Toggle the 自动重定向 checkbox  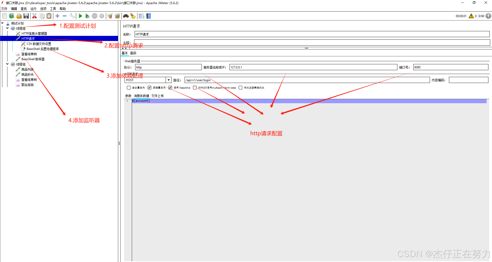coord(129,88)
